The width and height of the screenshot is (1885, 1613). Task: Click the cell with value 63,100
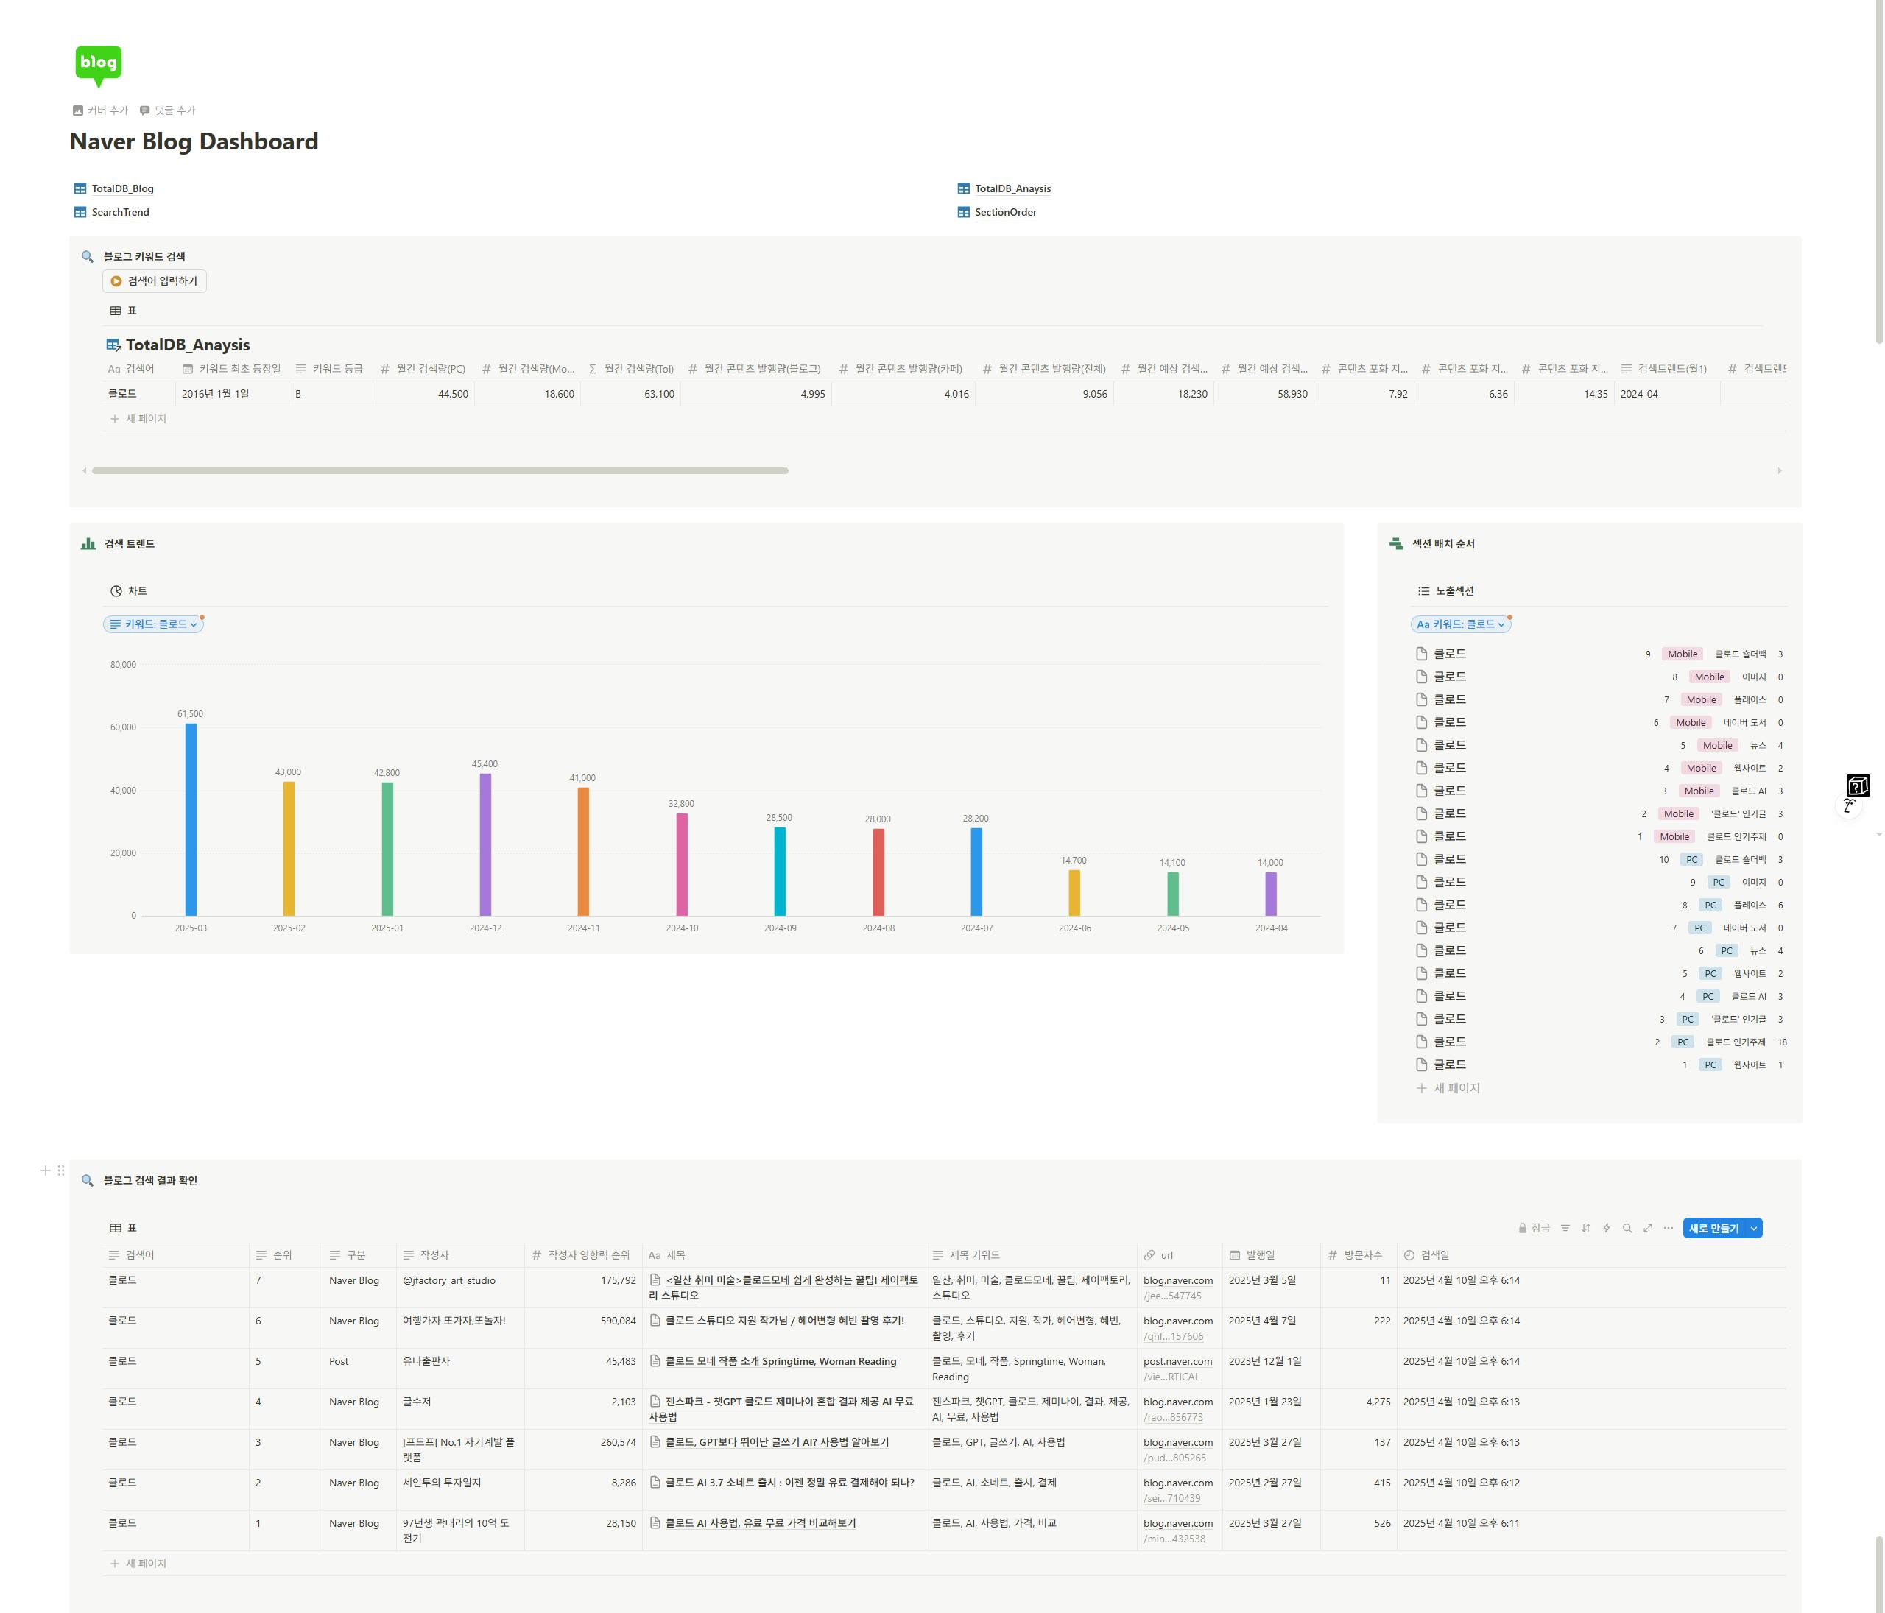pos(630,394)
